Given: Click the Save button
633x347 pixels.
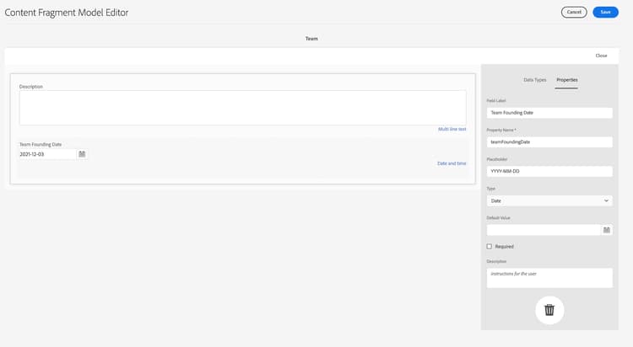Looking at the screenshot, I should (x=605, y=12).
